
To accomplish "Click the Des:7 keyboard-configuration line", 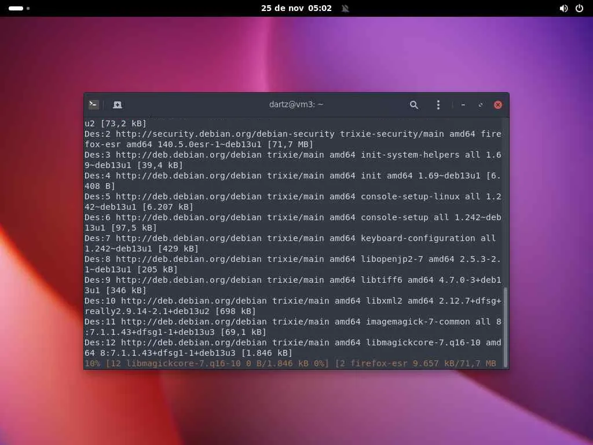I will 290,238.
